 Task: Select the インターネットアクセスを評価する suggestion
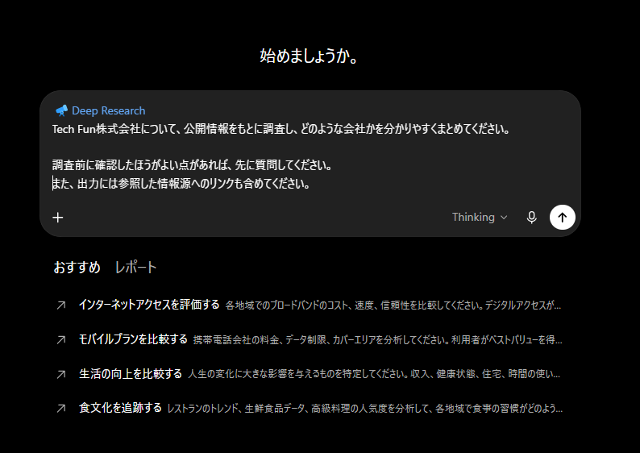click(x=309, y=305)
